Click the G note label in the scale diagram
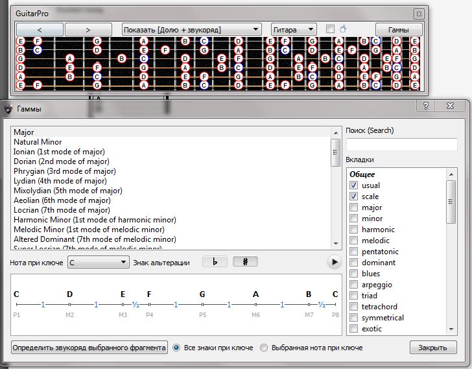 coord(202,294)
